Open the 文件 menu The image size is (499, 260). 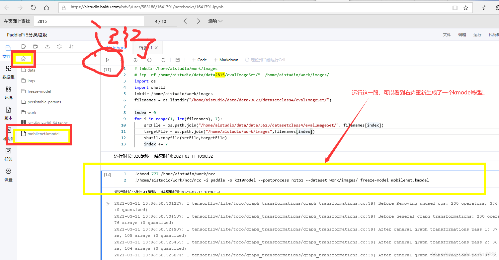(447, 35)
